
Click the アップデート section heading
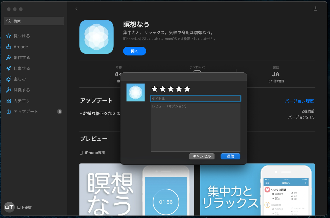click(x=97, y=101)
